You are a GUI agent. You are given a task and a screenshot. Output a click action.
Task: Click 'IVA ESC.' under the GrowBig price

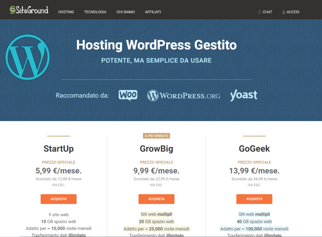[157, 185]
